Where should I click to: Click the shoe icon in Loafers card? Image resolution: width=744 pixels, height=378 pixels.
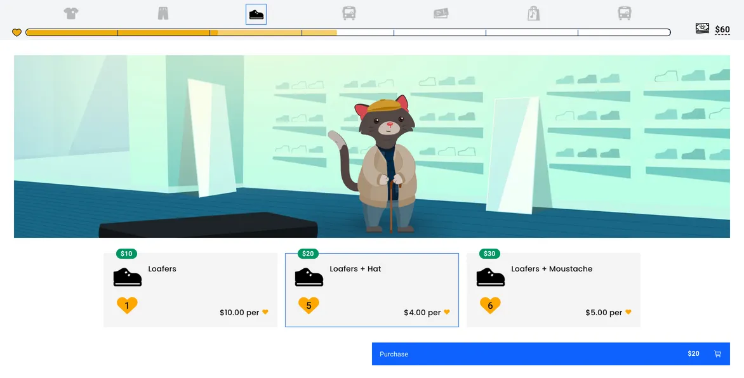coord(127,277)
